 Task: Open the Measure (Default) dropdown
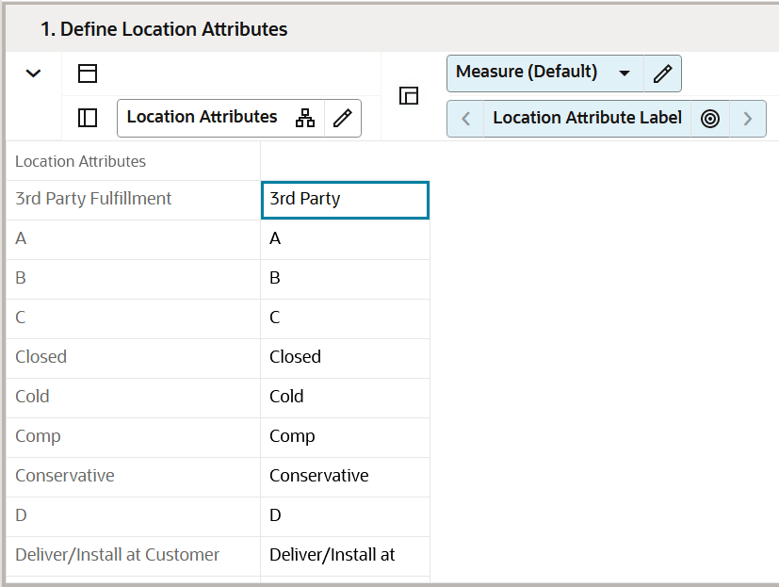625,73
